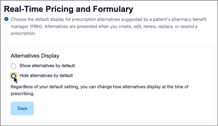Save the alternatives display setting
Screen dimensions: 218x126
point(22,108)
